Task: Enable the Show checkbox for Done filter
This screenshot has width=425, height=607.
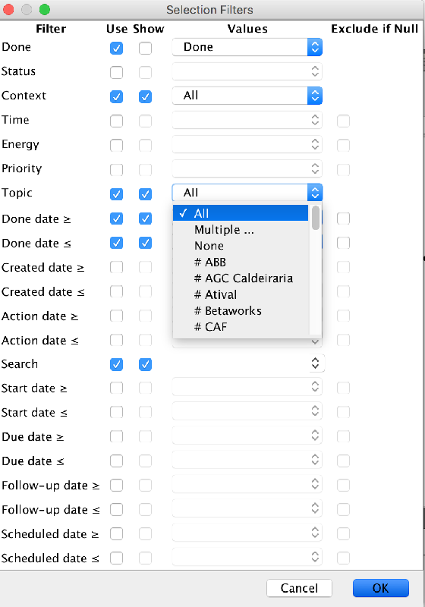Action: [145, 48]
